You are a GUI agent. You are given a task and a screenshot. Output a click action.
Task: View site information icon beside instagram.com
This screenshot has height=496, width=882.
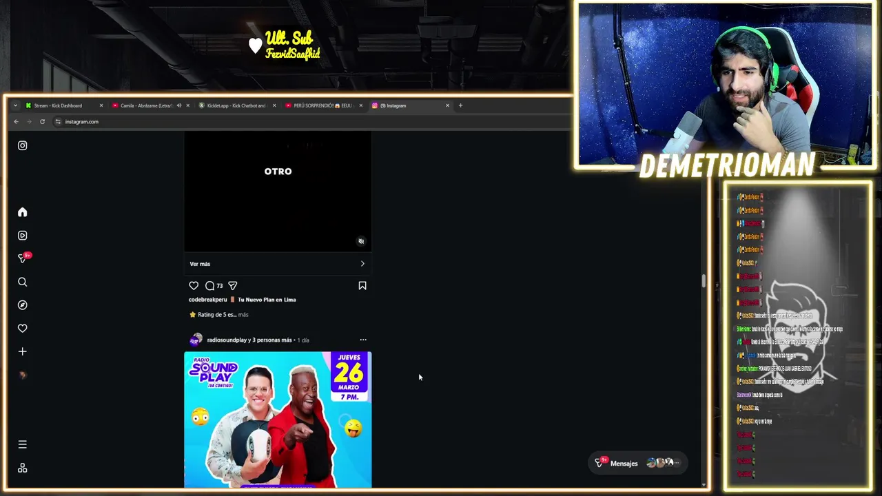(x=58, y=122)
